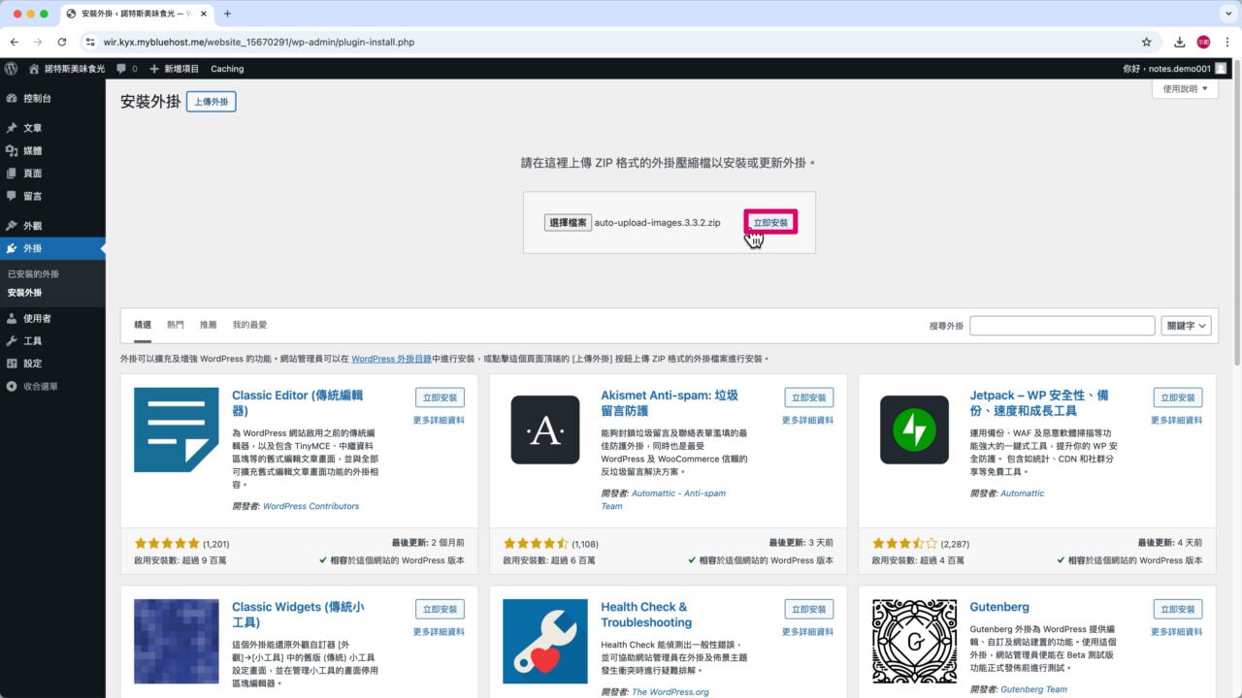This screenshot has width=1242, height=698.
Task: Open the 留言 comments icon in sidebar
Action: tap(12, 197)
